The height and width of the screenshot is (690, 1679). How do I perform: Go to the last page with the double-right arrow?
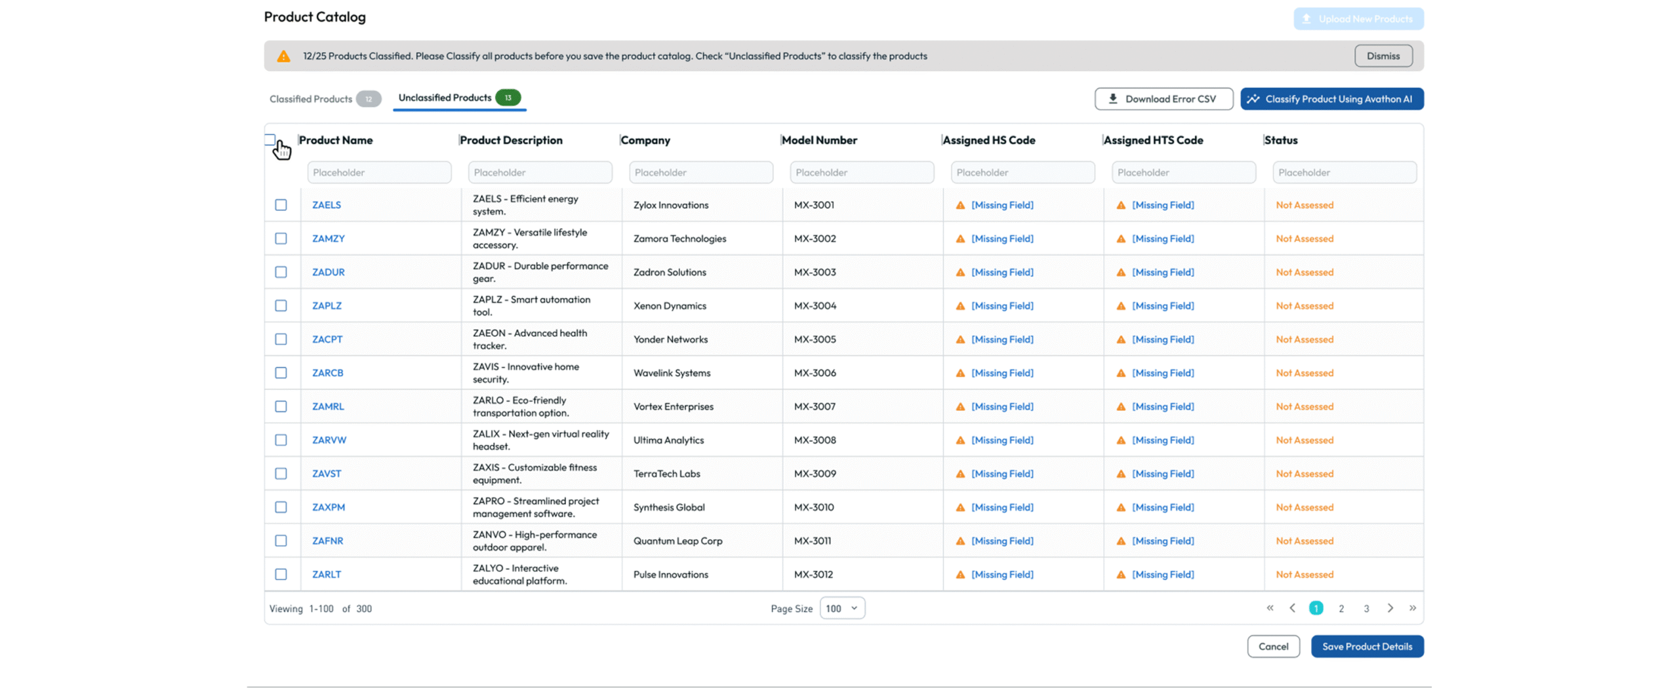(x=1413, y=608)
